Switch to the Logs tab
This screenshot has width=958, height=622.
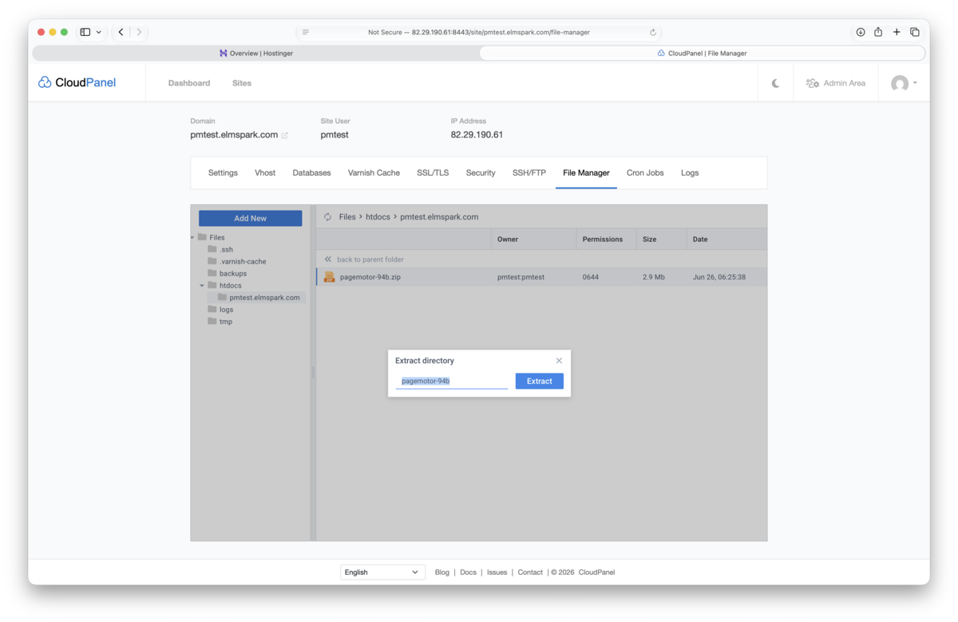click(690, 172)
